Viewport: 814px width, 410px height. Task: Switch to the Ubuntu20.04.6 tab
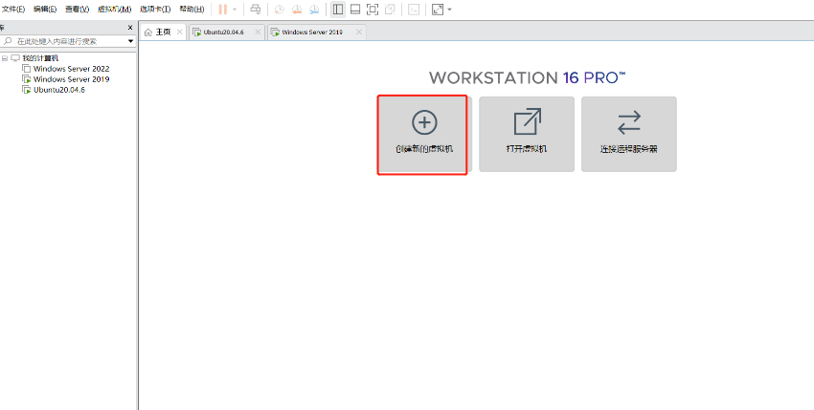[227, 32]
